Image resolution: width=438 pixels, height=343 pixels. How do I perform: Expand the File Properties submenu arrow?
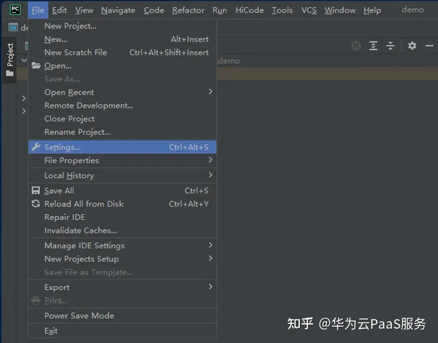coord(210,160)
